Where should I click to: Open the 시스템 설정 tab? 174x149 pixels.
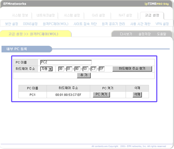pos(72,15)
